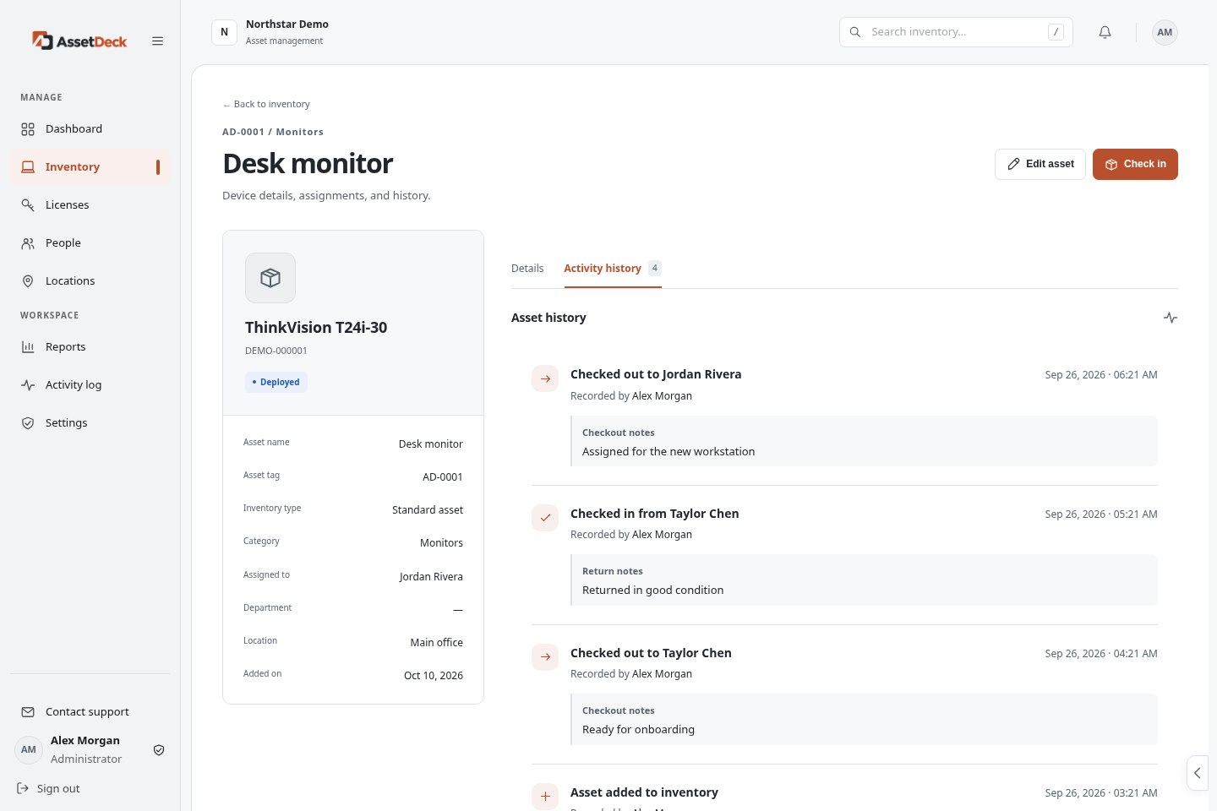Click the shield icon next to Alex Morgan

pyautogui.click(x=159, y=750)
